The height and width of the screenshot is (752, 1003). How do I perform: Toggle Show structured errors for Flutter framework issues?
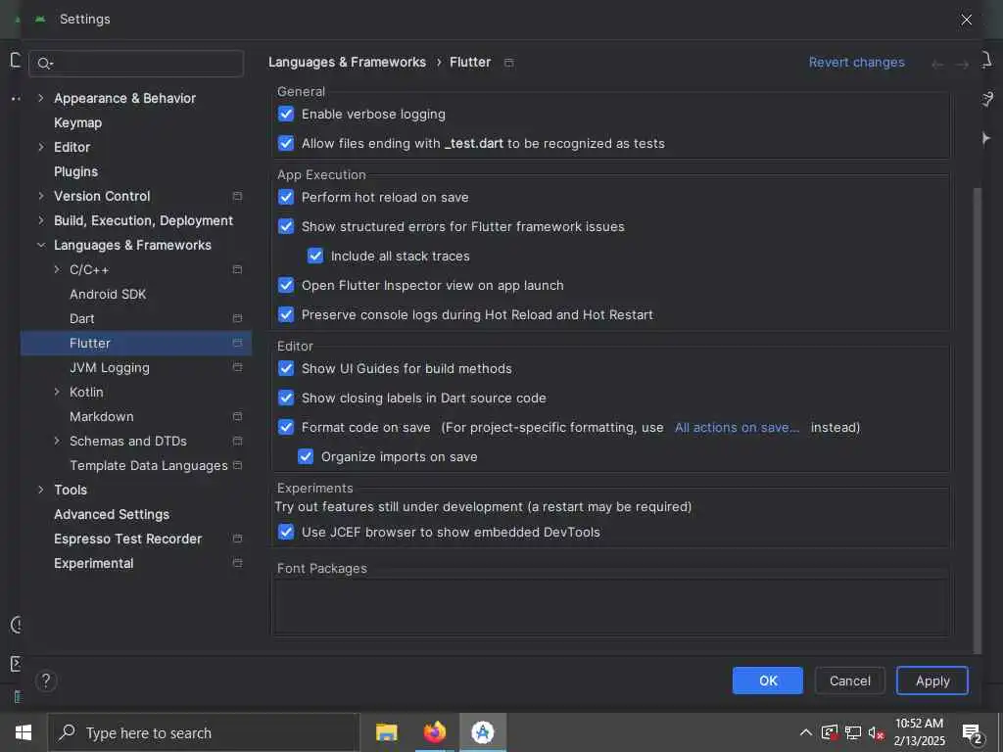click(286, 226)
